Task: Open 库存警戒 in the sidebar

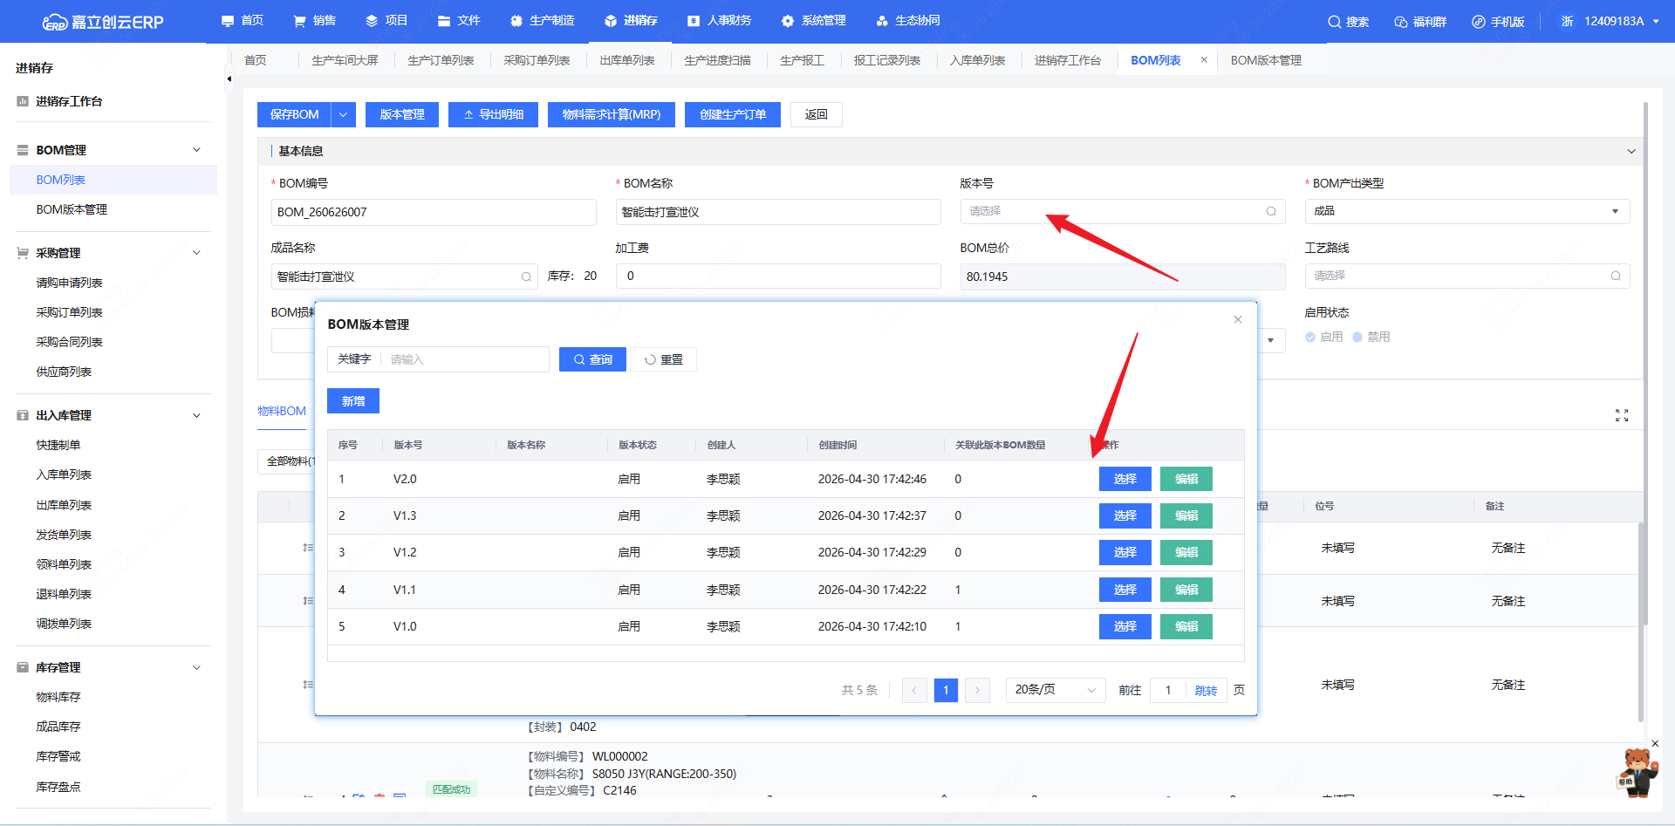Action: click(x=58, y=756)
